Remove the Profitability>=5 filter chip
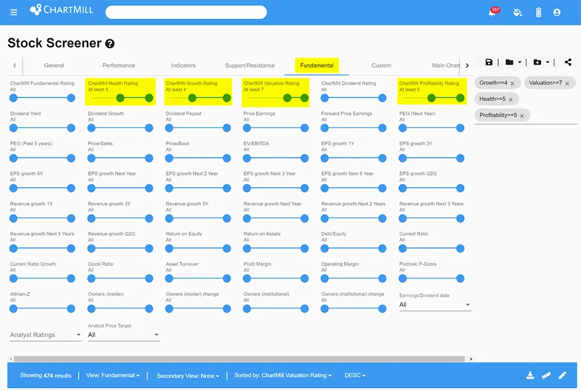Image resolution: width=581 pixels, height=391 pixels. tap(522, 116)
